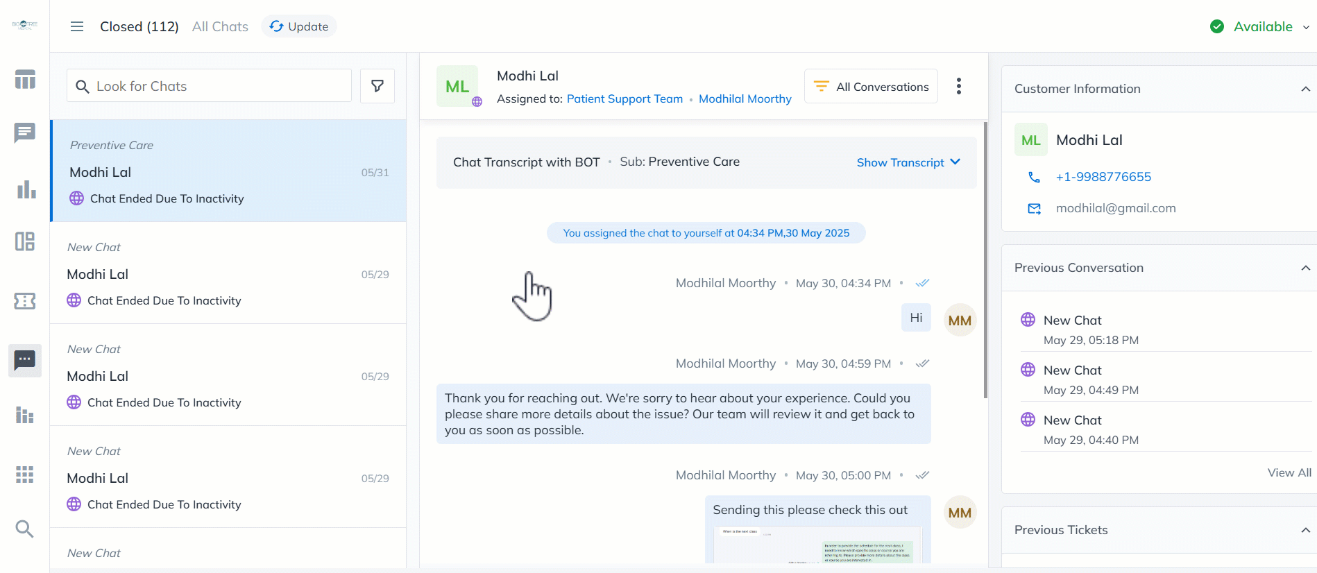Screen dimensions: 1317x573
Task: Click the 'Thank you for reaching out' message
Action: click(683, 414)
